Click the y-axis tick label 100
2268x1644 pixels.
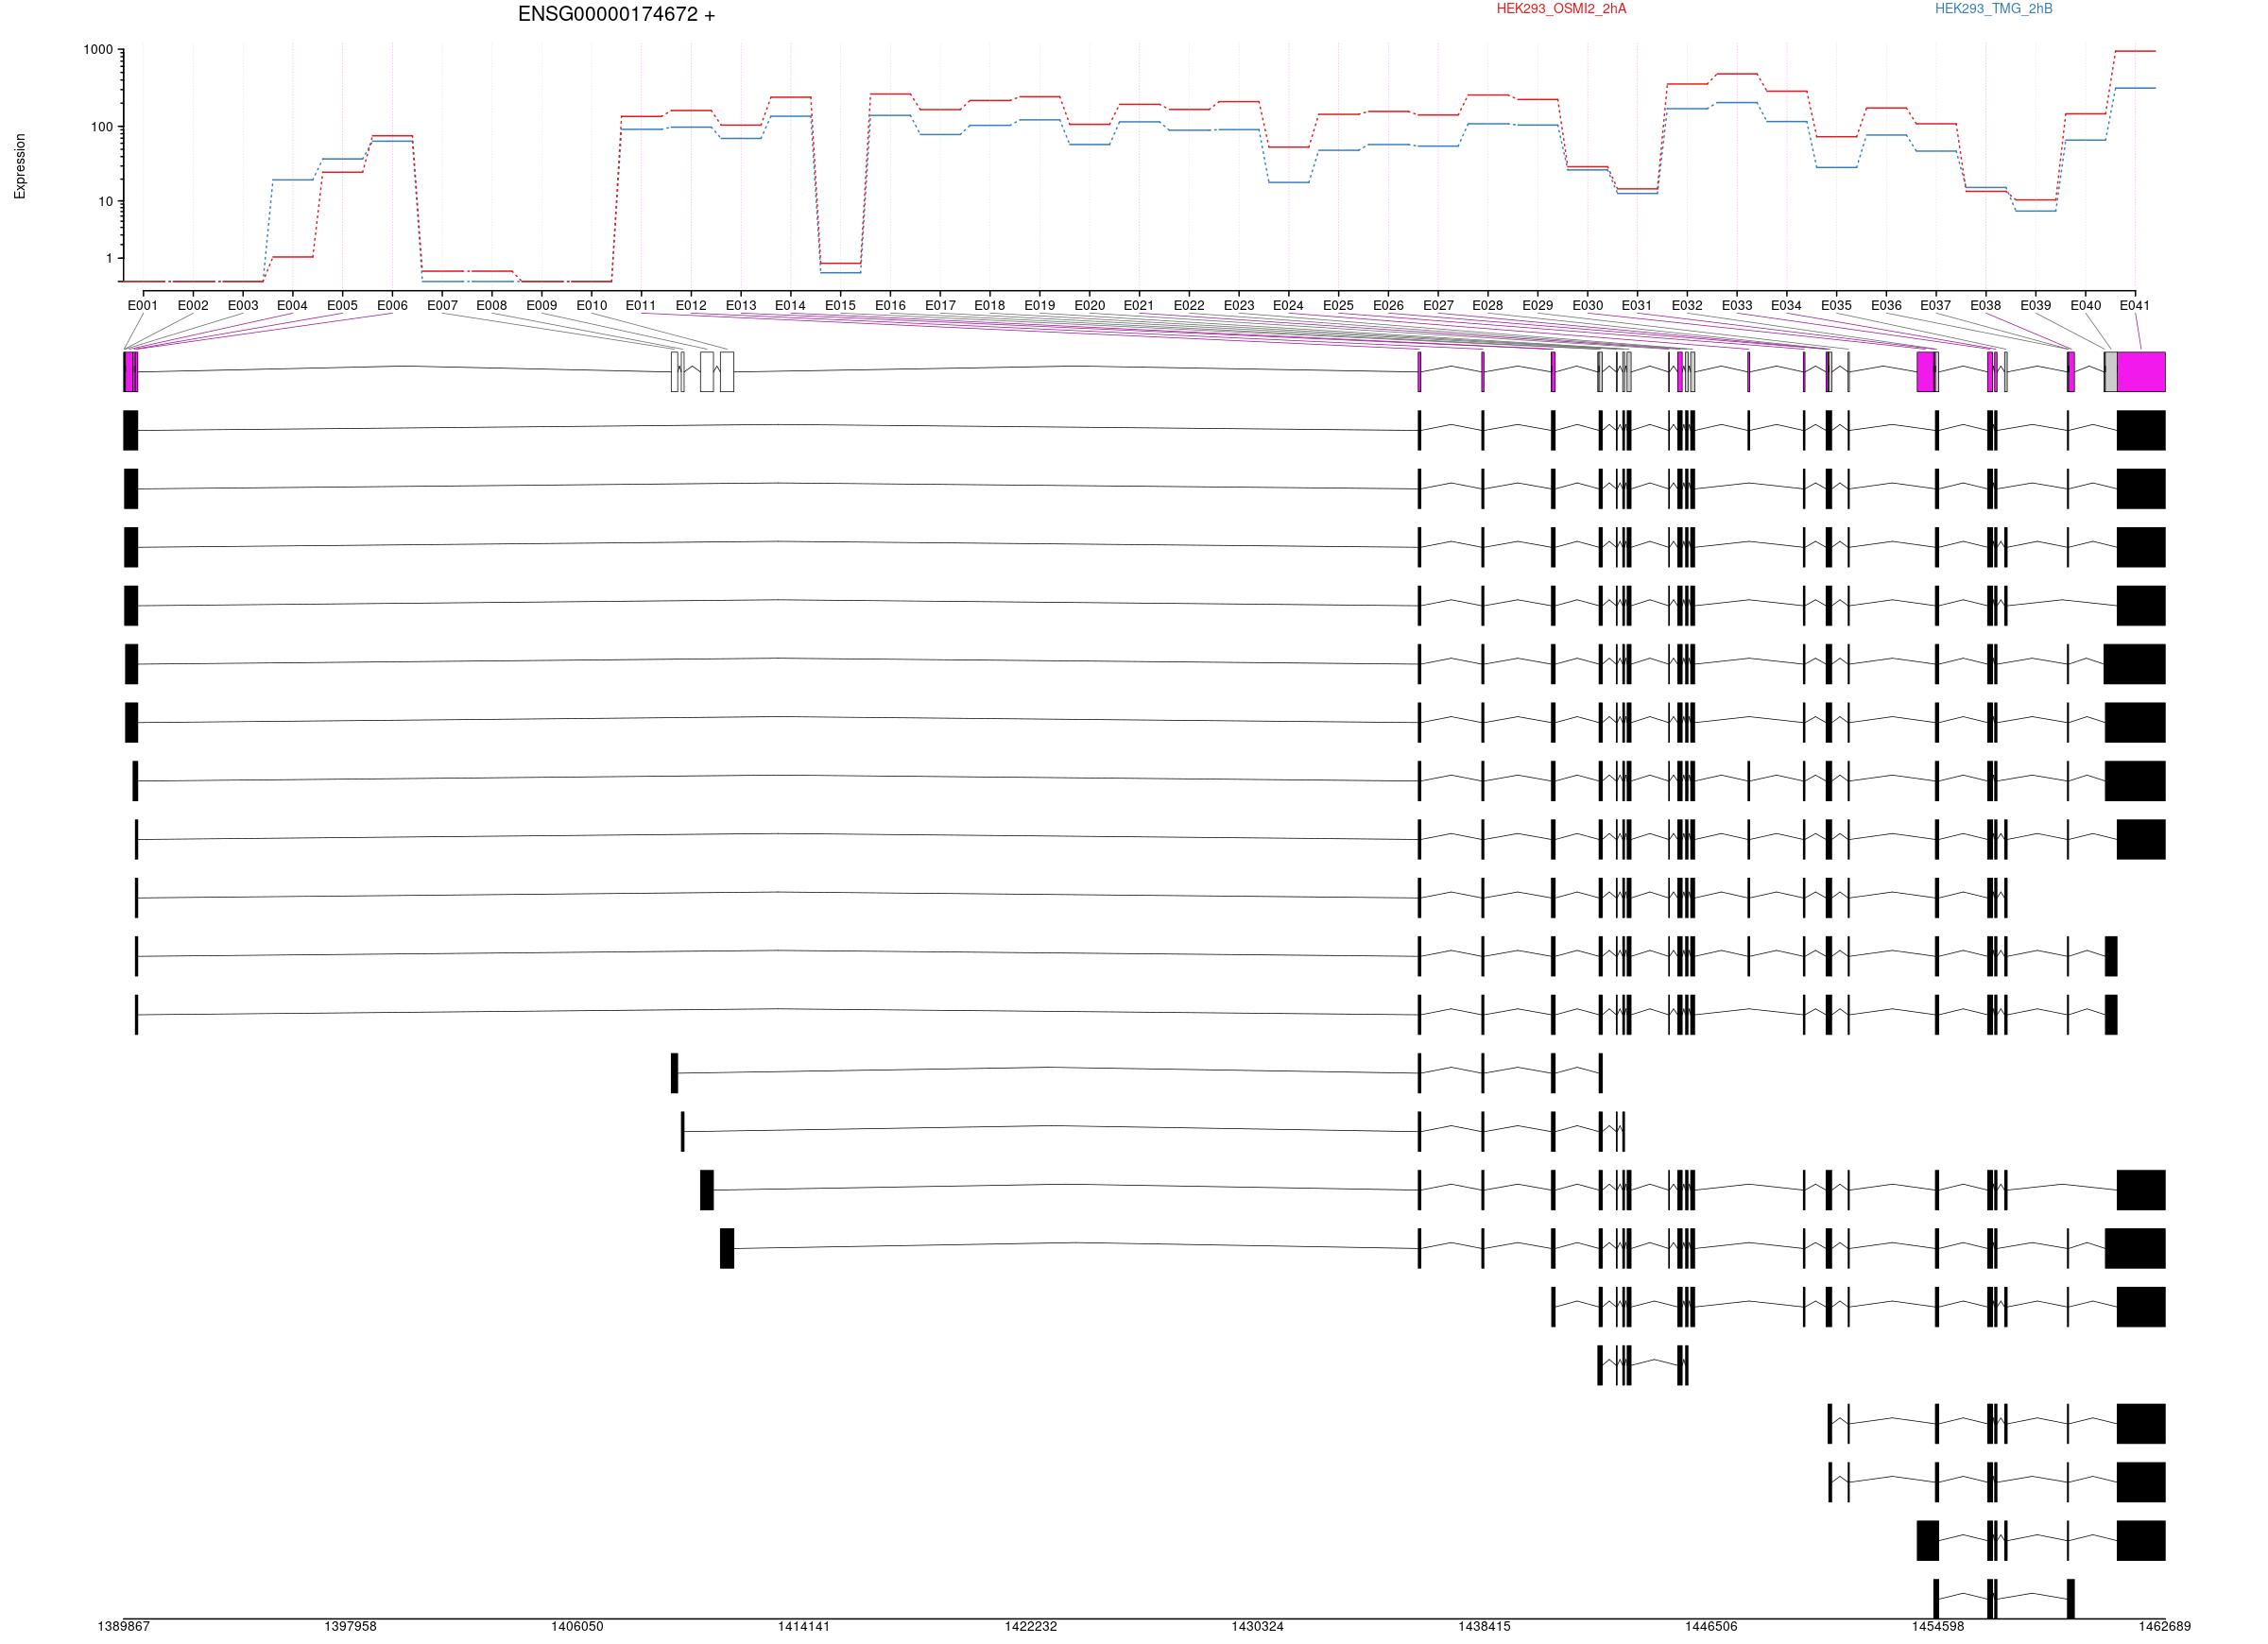point(102,127)
